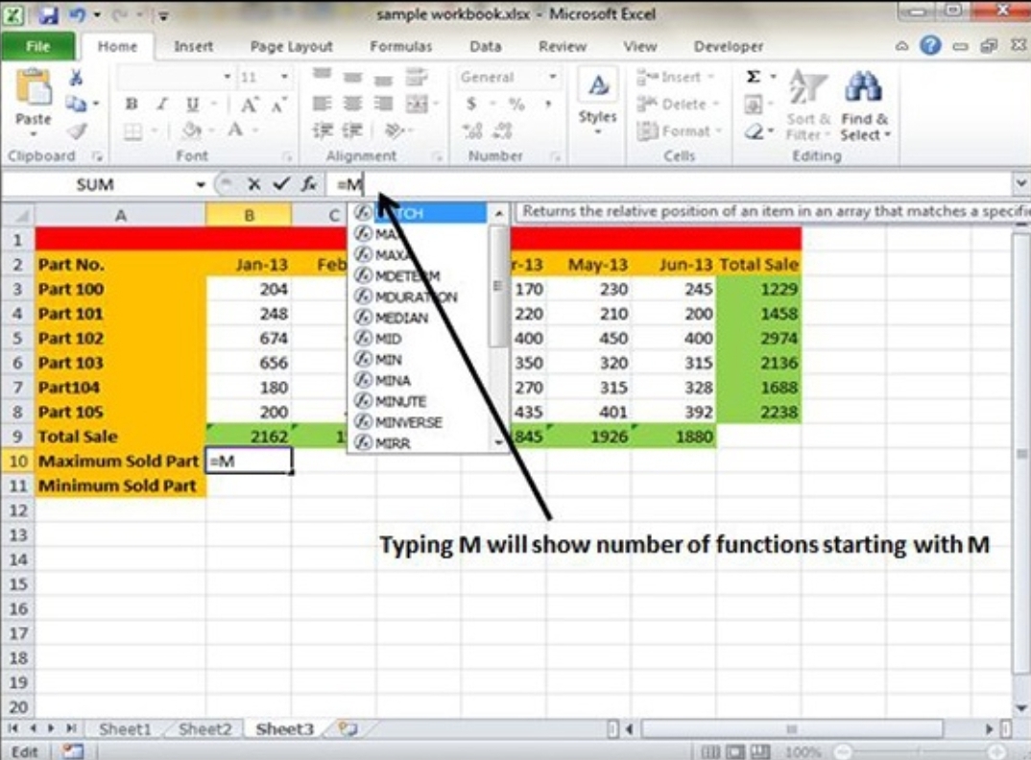Click Decrease Decimal icon
Screen dimensions: 1031x760
click(x=503, y=131)
